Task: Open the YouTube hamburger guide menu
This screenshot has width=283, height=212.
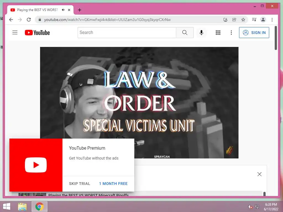Action: [x=15, y=33]
